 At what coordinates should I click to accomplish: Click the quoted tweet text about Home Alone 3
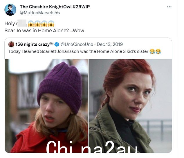(78, 51)
